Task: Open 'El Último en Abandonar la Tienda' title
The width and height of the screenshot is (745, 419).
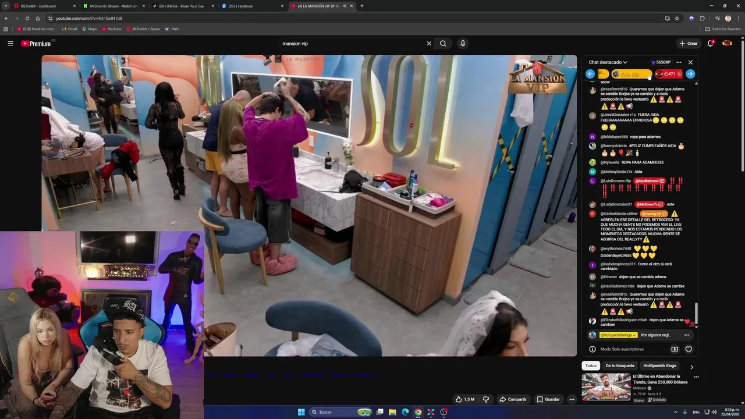Action: (661, 379)
